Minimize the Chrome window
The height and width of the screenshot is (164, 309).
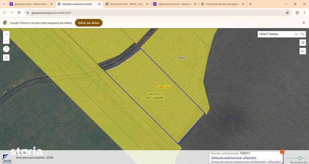tap(286, 4)
